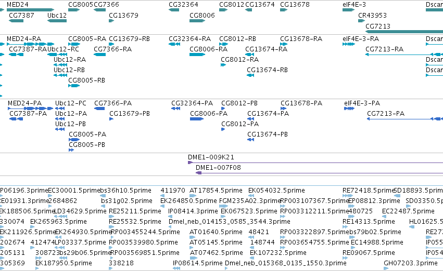Click protein CG8012-PB label
Viewport: 443px width, 271px height.
tap(239, 103)
